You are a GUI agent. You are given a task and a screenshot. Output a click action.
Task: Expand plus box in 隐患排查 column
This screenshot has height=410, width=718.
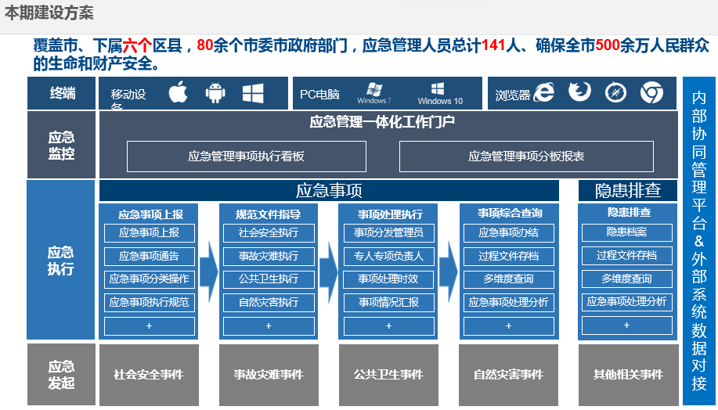pos(627,325)
